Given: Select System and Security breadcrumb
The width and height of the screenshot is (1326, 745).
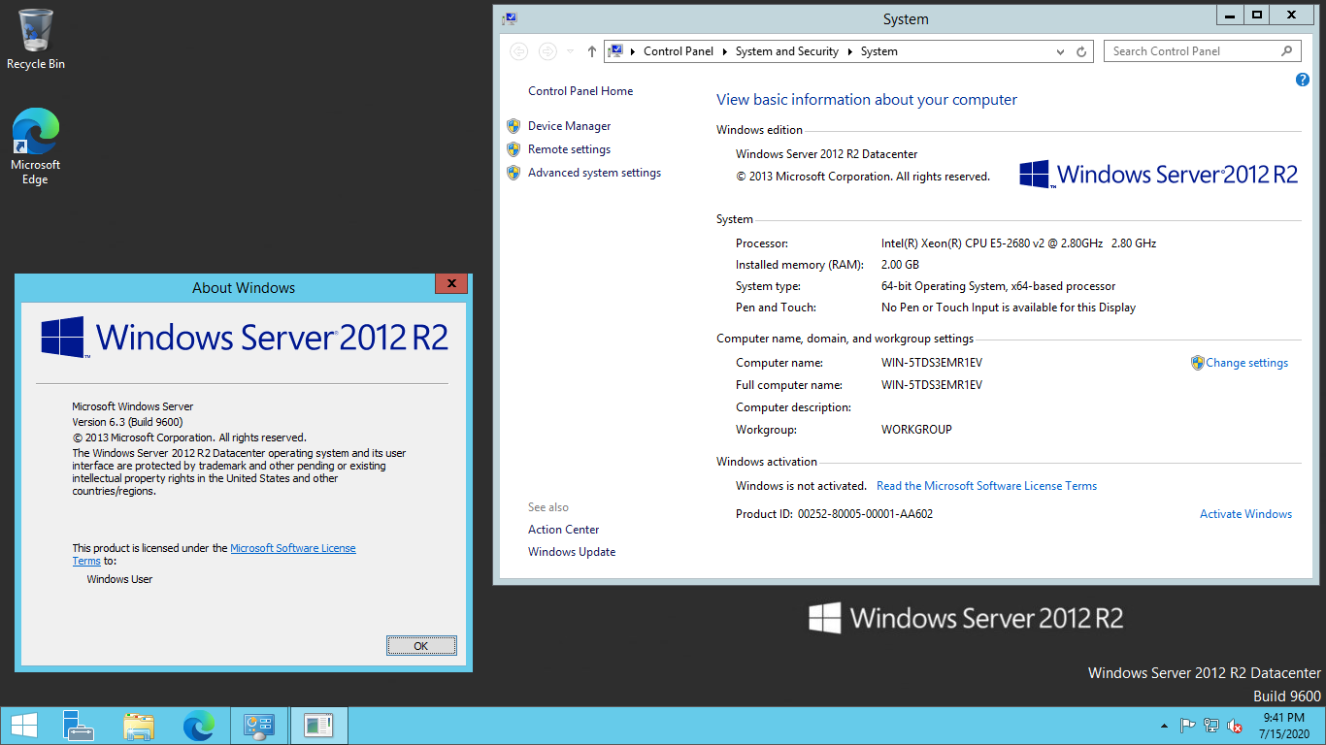Looking at the screenshot, I should (x=787, y=51).
